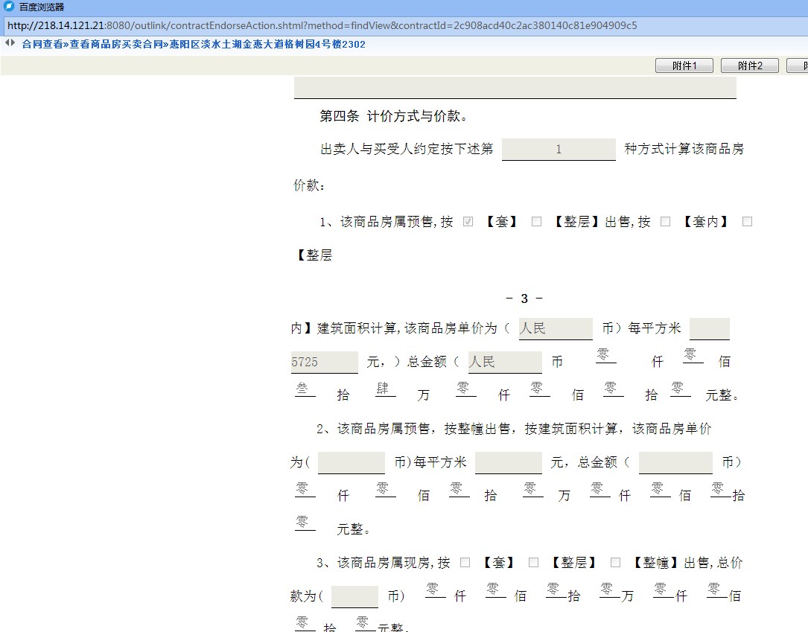Check the 【整层】 checkbox under item 3
The image size is (808, 632).
tap(533, 563)
